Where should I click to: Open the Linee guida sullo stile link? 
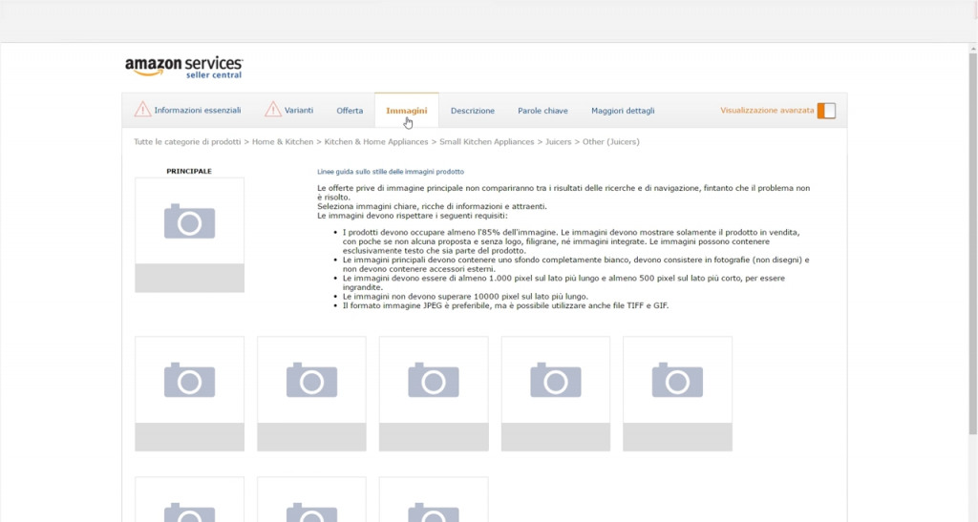(x=390, y=172)
